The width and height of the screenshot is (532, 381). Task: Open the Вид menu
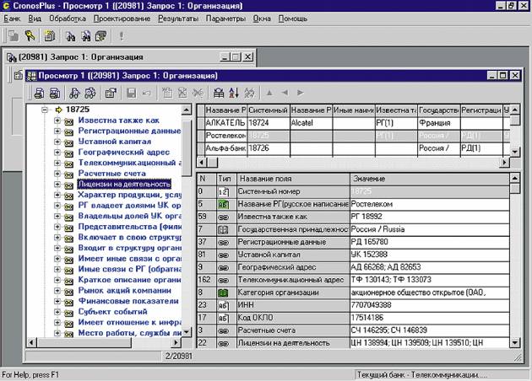[x=35, y=19]
